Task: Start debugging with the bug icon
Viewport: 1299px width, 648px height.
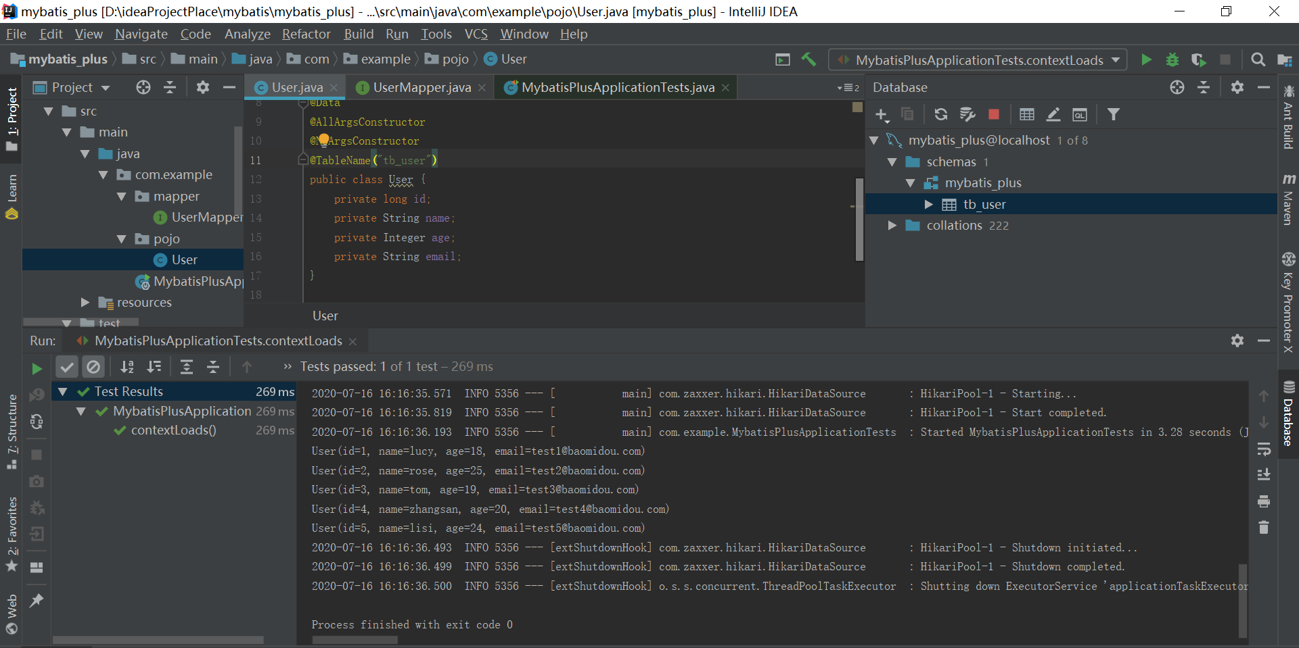Action: [1172, 60]
